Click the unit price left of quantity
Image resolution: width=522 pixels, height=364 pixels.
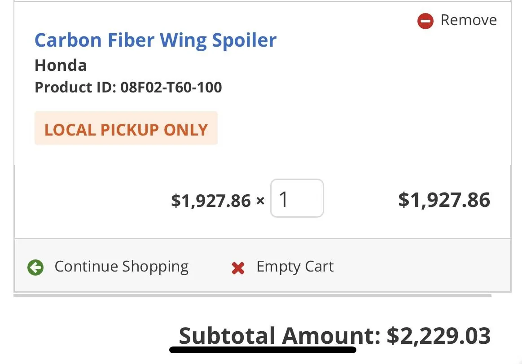coord(211,200)
